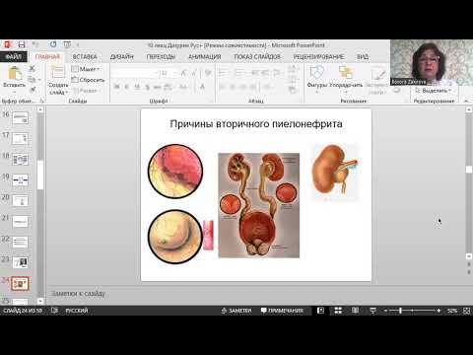
Task: Open the File (Файл) tab
Action: [14, 56]
